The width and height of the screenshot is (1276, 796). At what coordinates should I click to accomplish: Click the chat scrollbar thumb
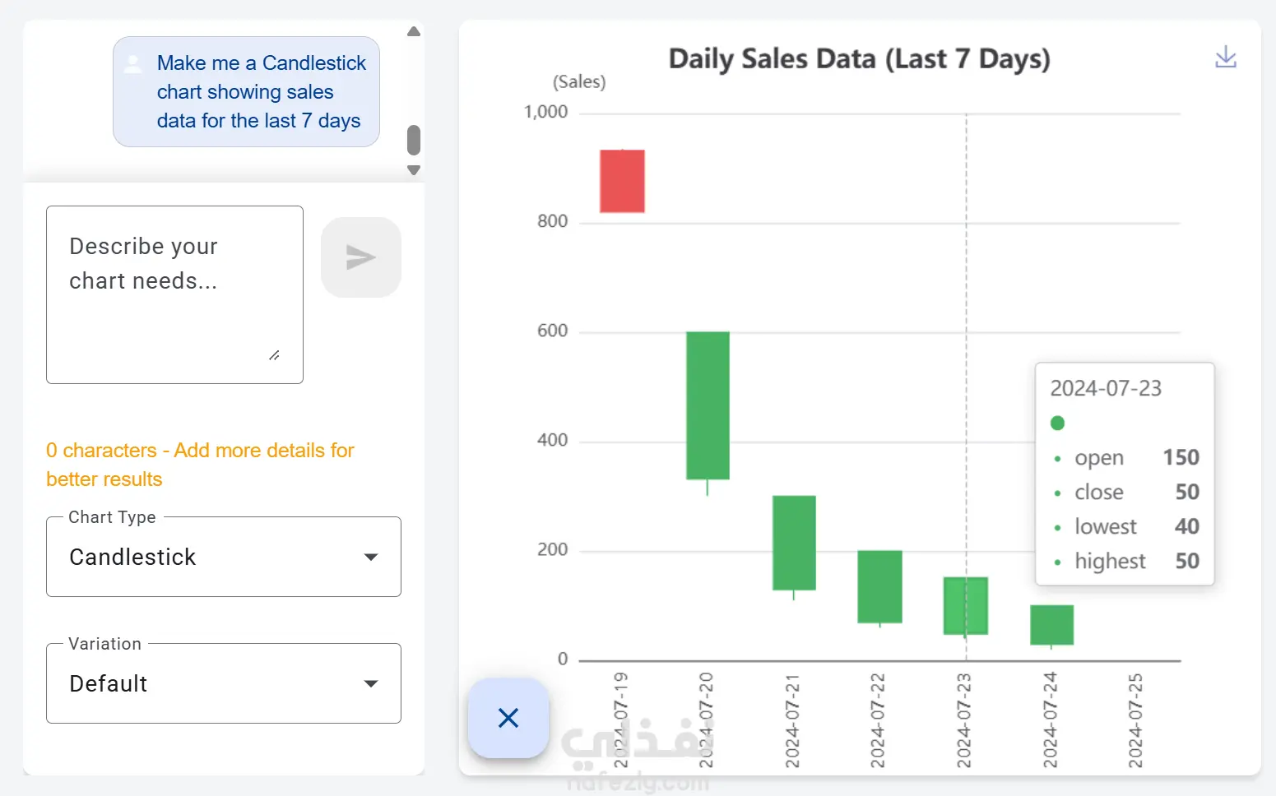[x=414, y=140]
